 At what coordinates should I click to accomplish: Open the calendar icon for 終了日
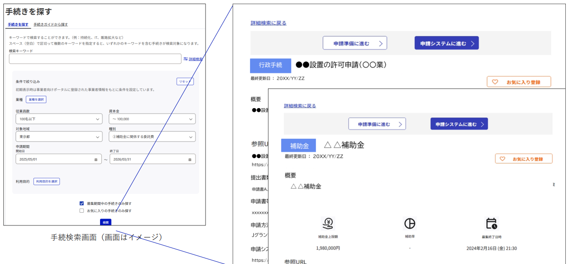click(191, 159)
